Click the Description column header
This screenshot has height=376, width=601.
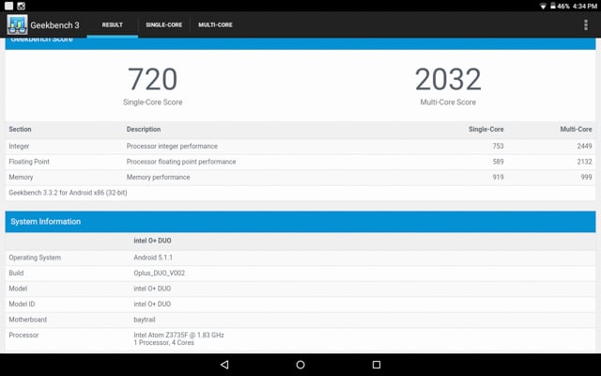tap(144, 130)
